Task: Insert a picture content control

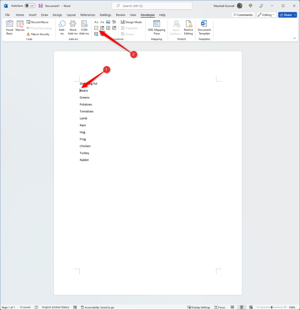Action: click(108, 22)
